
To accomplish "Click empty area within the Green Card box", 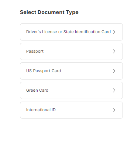I will (80, 90).
